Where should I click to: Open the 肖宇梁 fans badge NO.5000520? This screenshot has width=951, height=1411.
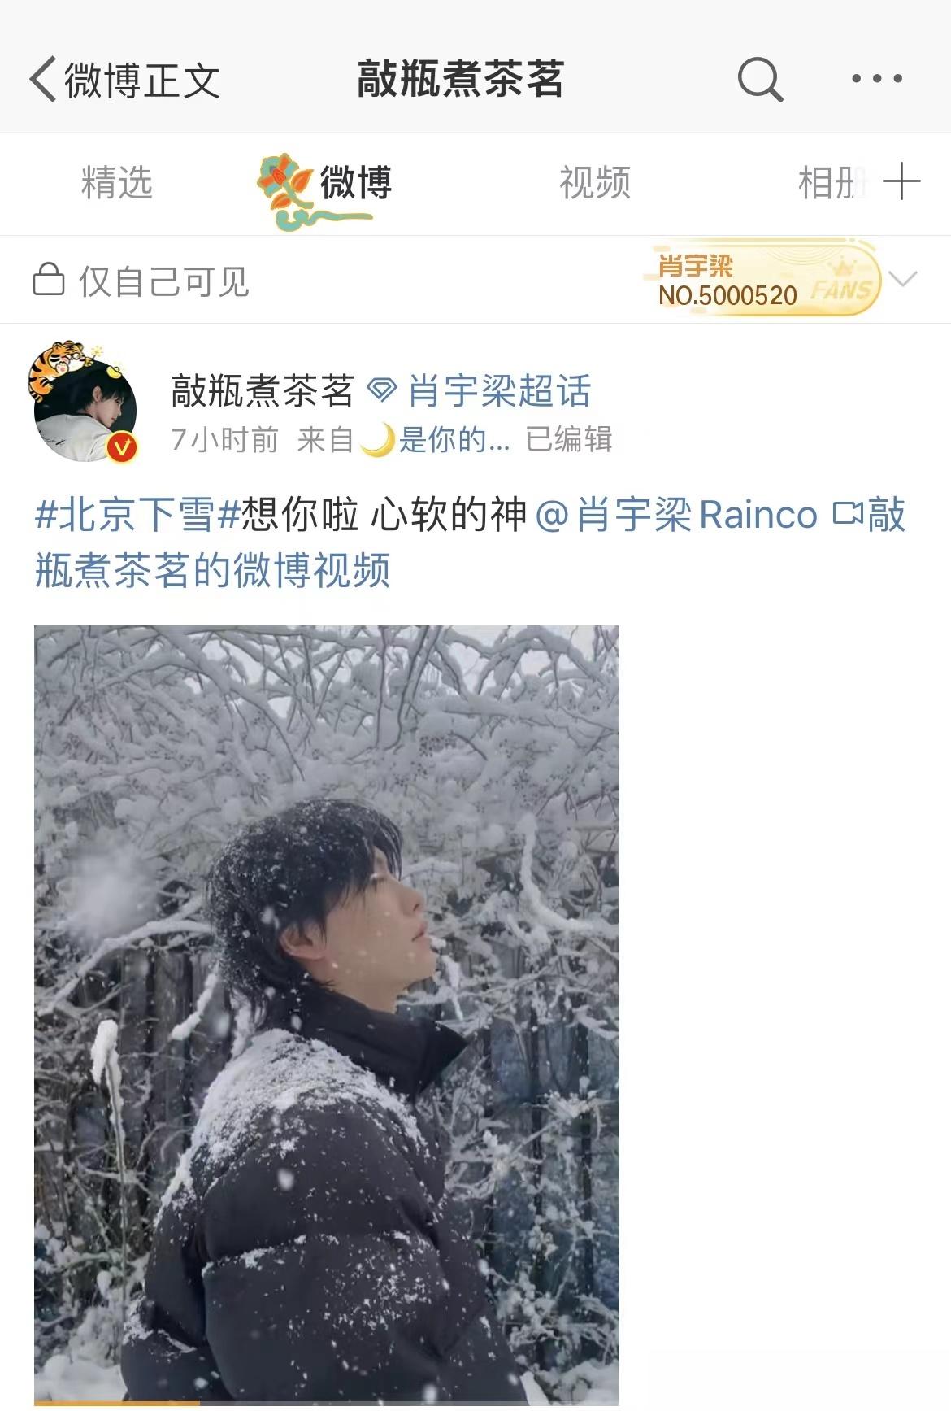(764, 279)
